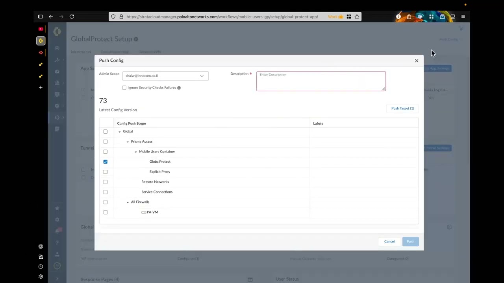Collapse the Mobile Users Container node
Image resolution: width=504 pixels, height=283 pixels.
[136, 152]
